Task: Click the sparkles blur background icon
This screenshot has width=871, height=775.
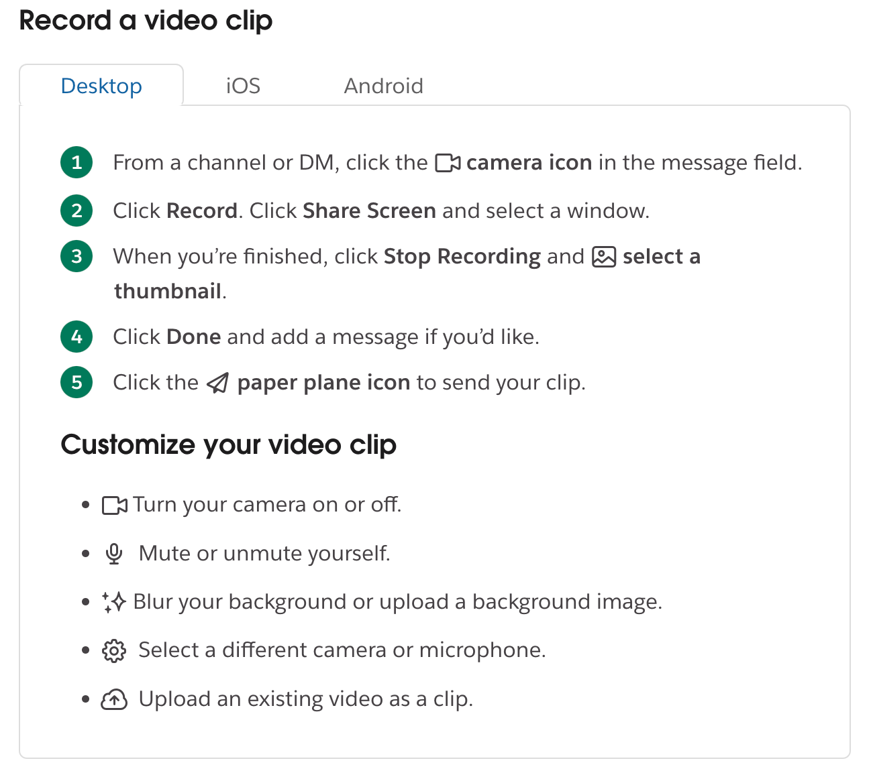Action: (x=114, y=602)
